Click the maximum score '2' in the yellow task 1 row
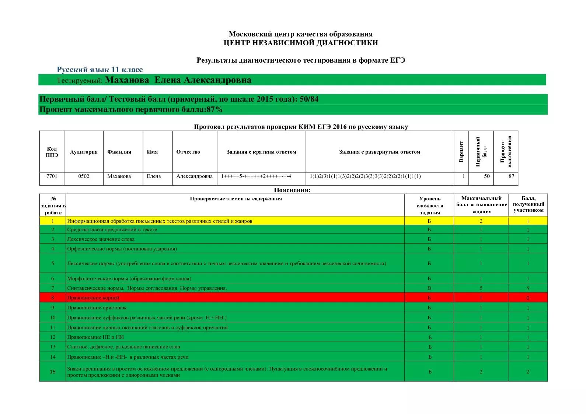This screenshot has width=586, height=414. point(481,221)
